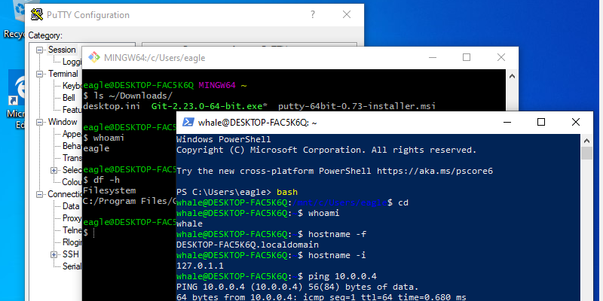Viewport: 603px width, 301px height.
Task: Open the Recycle Bin desktop icon
Action: [14, 20]
